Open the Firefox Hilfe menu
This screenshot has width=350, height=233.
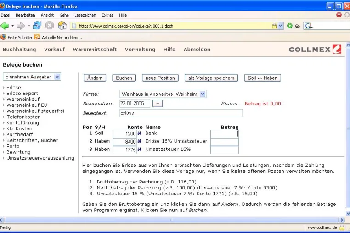[x=123, y=15]
